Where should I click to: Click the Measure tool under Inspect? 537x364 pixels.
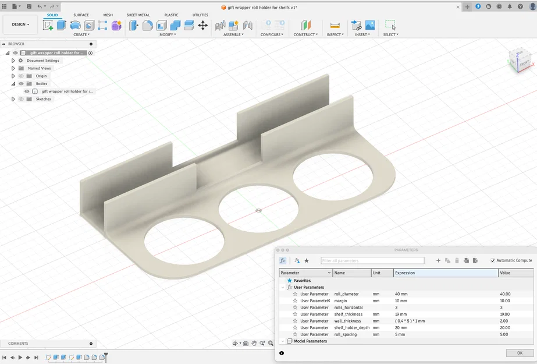tap(335, 25)
